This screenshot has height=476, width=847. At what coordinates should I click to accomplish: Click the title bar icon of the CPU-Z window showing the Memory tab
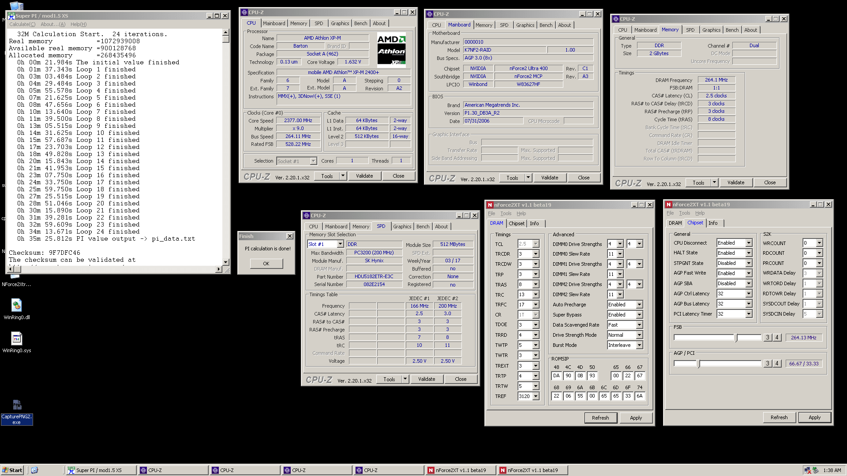tap(615, 19)
